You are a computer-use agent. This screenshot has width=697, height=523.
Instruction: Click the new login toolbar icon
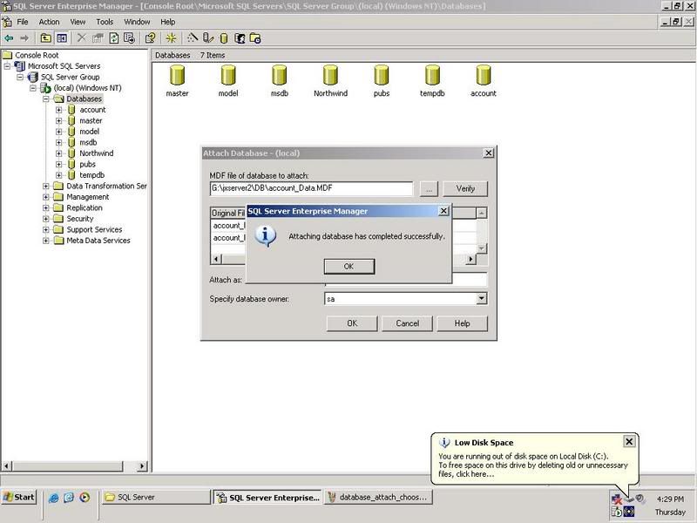click(x=240, y=38)
